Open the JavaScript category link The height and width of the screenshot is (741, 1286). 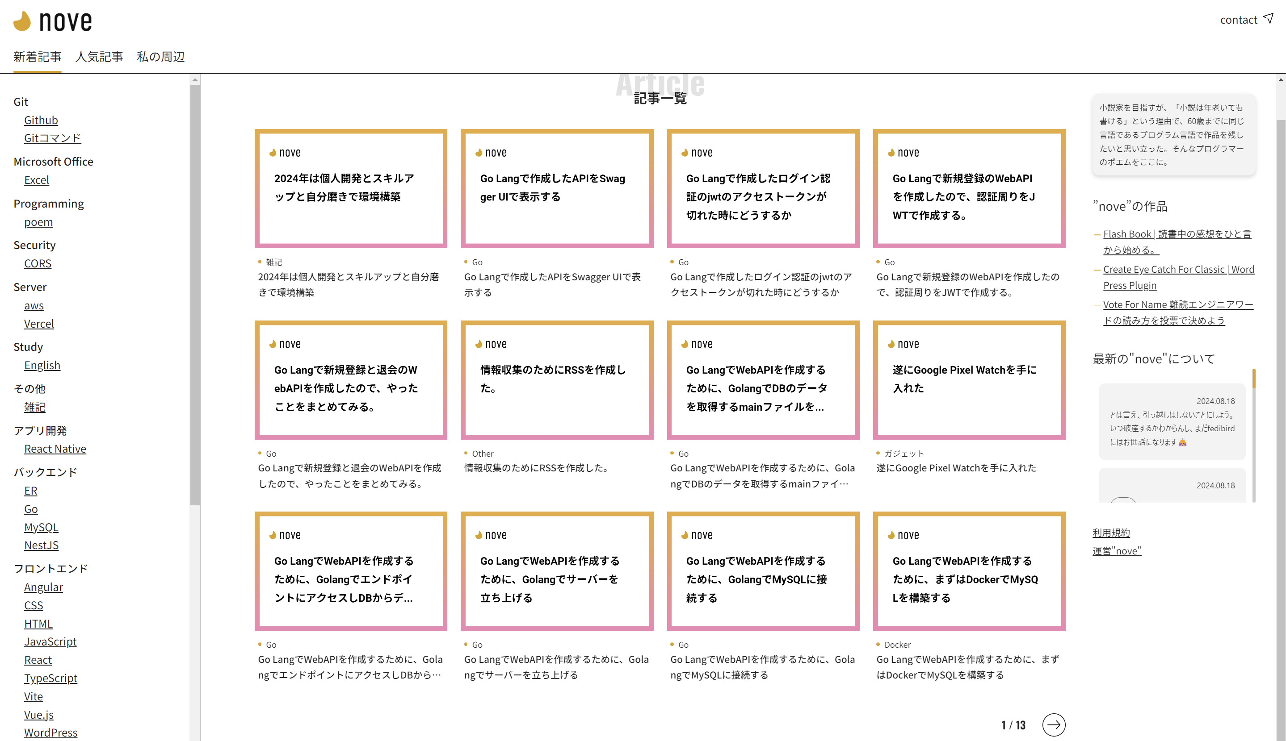coord(50,641)
